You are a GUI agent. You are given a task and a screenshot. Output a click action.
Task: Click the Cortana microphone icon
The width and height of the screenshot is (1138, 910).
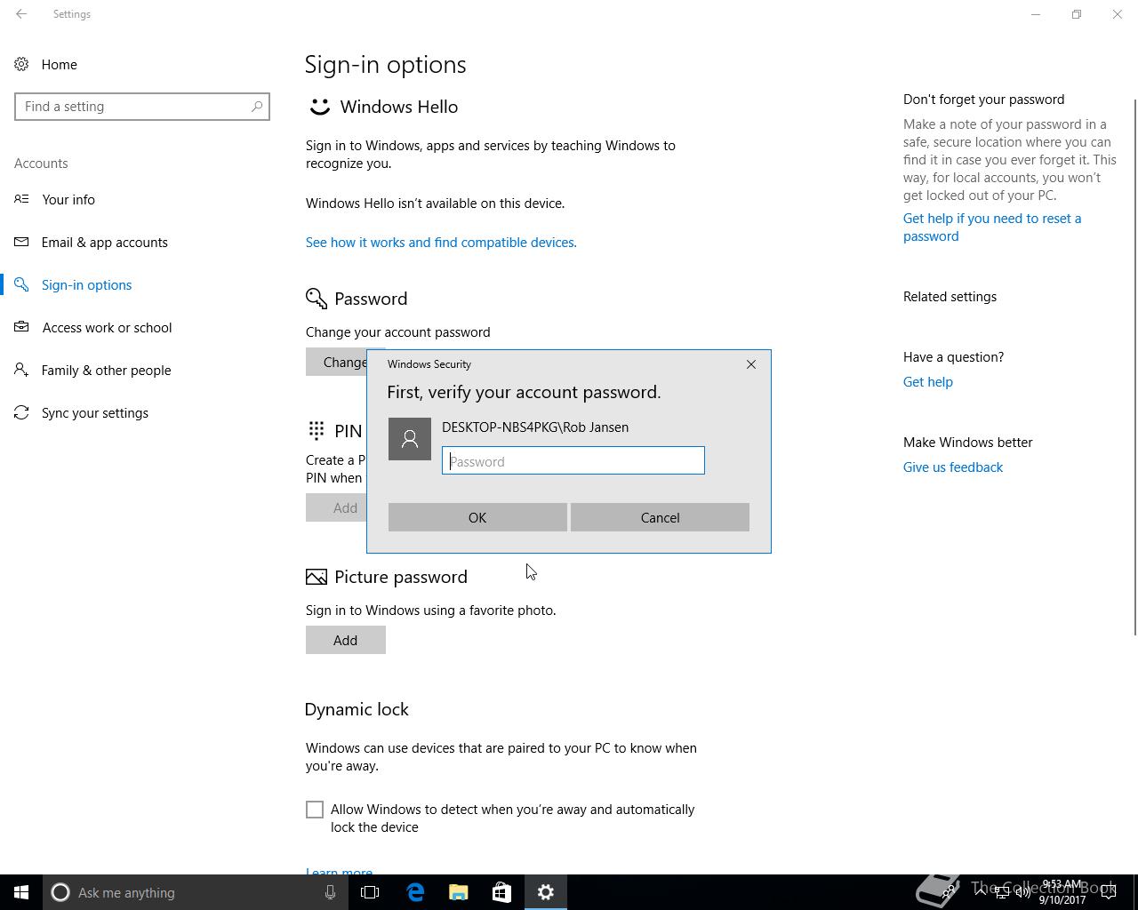tap(330, 892)
